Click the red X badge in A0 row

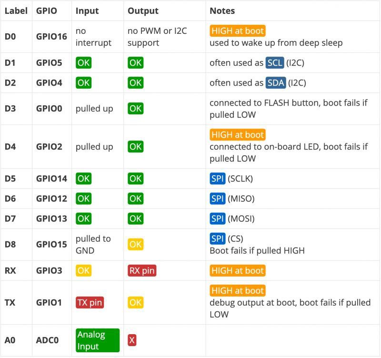(132, 340)
